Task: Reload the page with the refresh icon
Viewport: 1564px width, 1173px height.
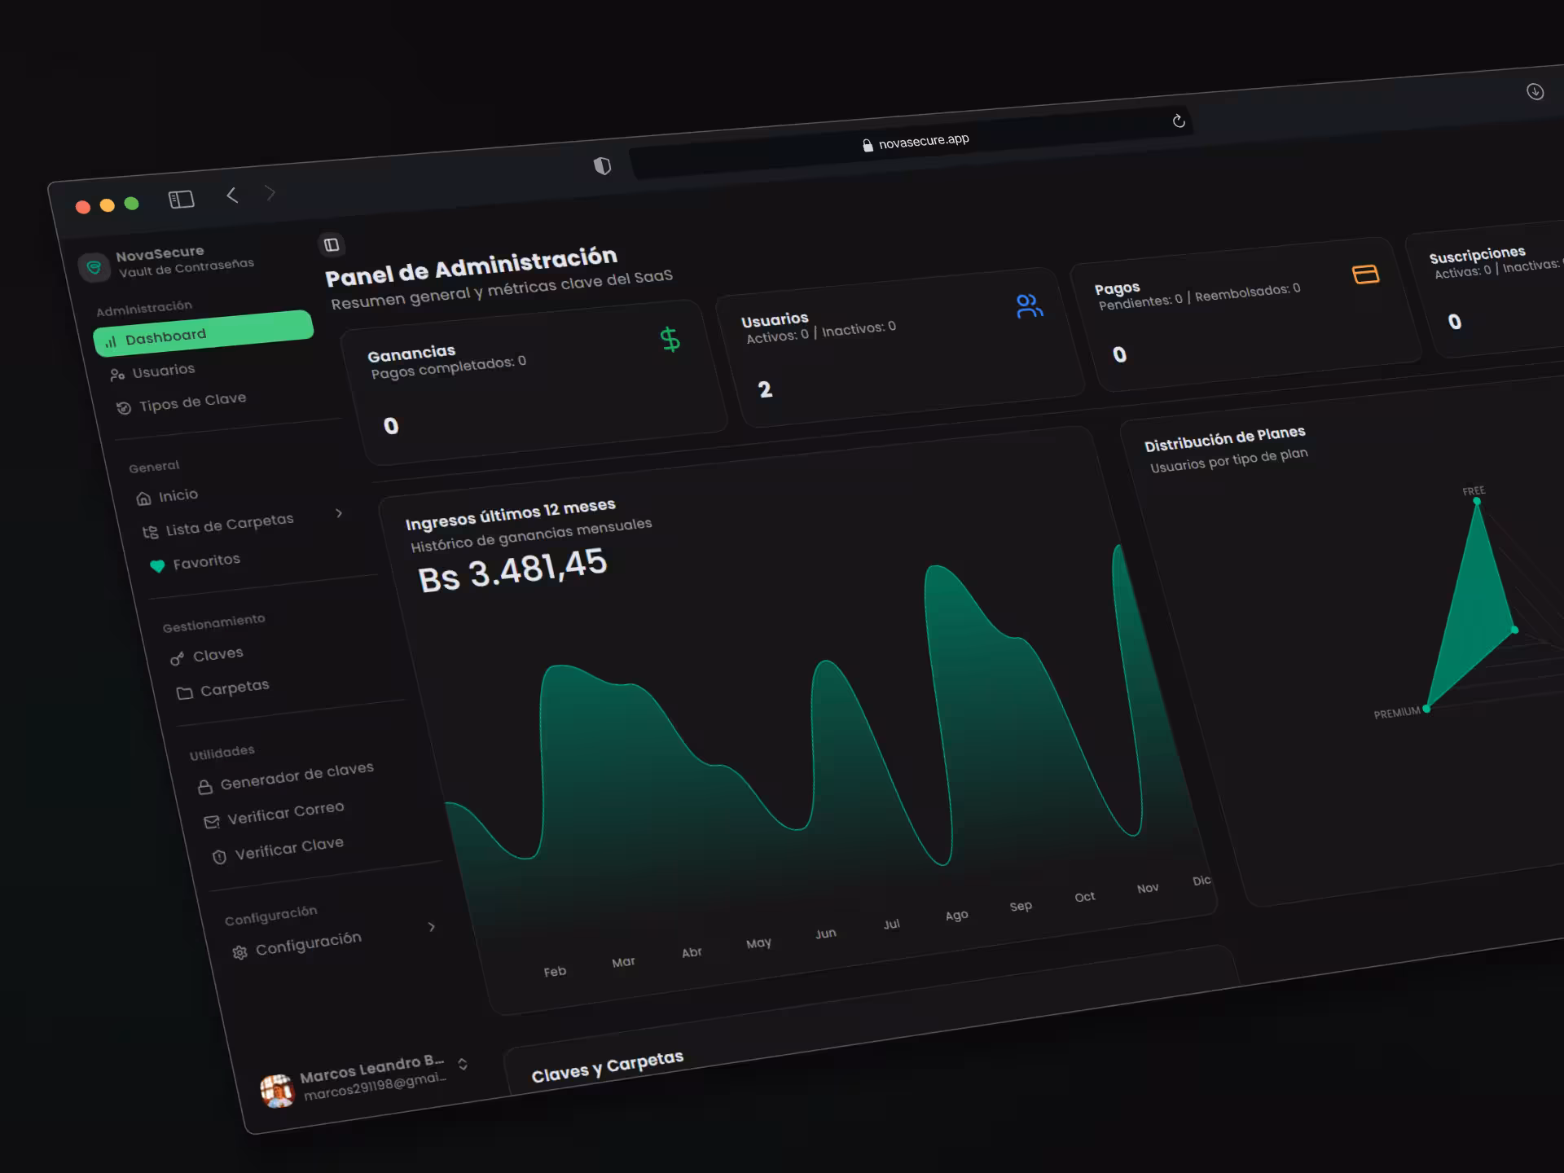Action: [1178, 121]
